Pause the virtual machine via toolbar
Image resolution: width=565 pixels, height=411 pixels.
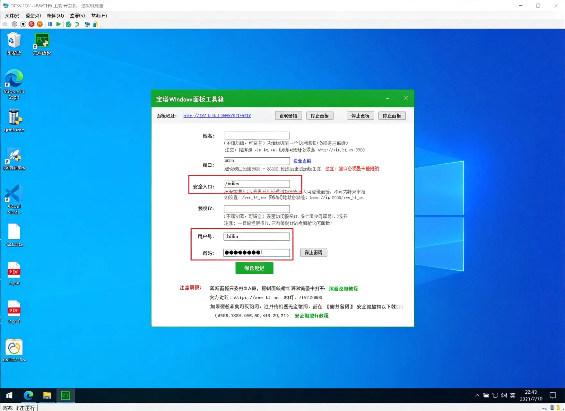[50, 24]
